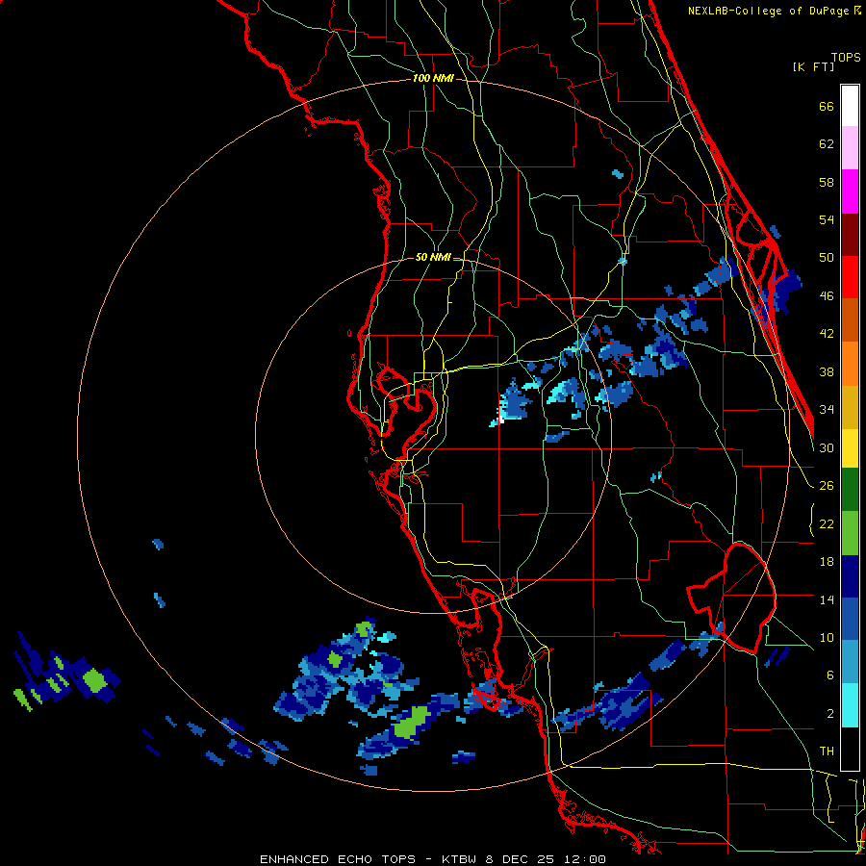Click the light sky-blue legend swatch

coord(850,662)
